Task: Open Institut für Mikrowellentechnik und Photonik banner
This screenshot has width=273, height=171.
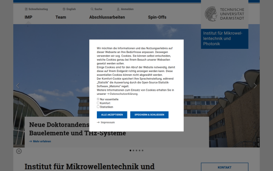Action: point(225,39)
